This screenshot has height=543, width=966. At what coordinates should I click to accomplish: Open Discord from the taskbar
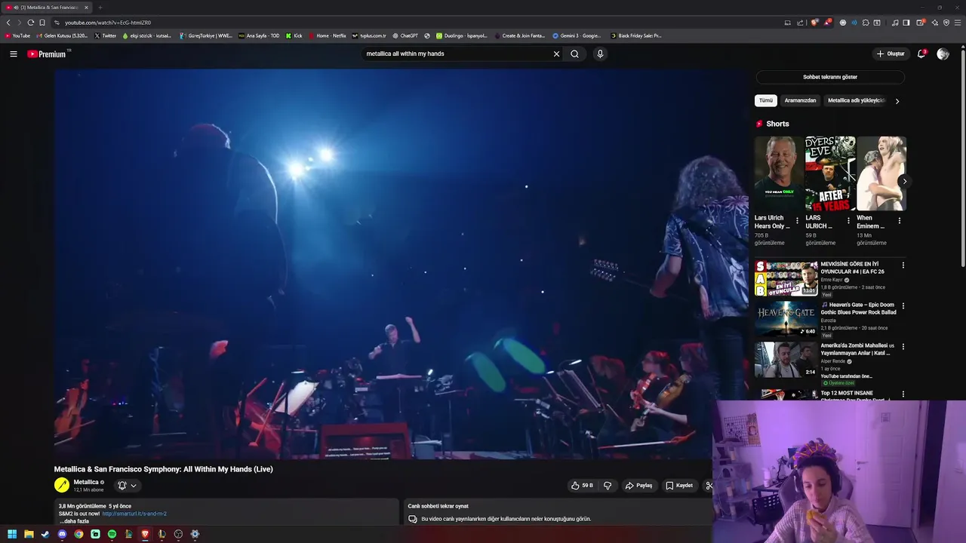(62, 534)
